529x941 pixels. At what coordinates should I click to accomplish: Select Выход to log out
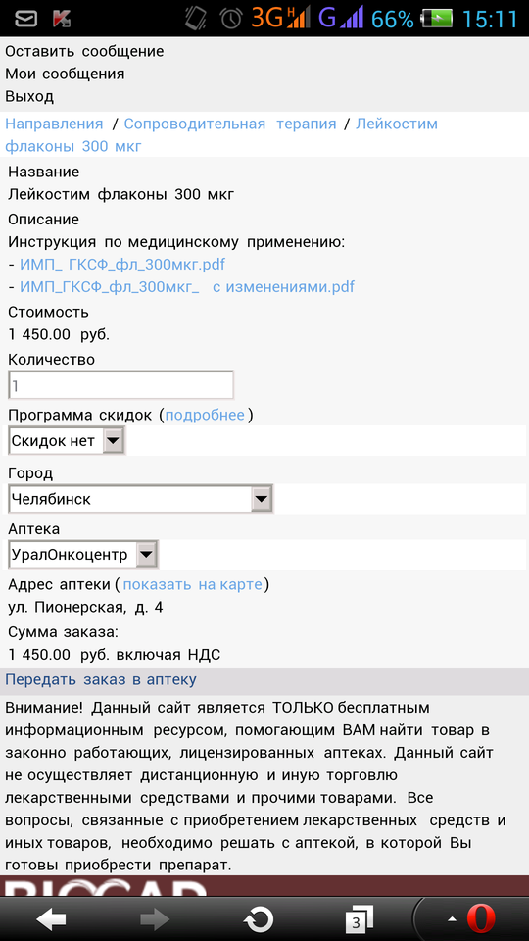(x=29, y=96)
